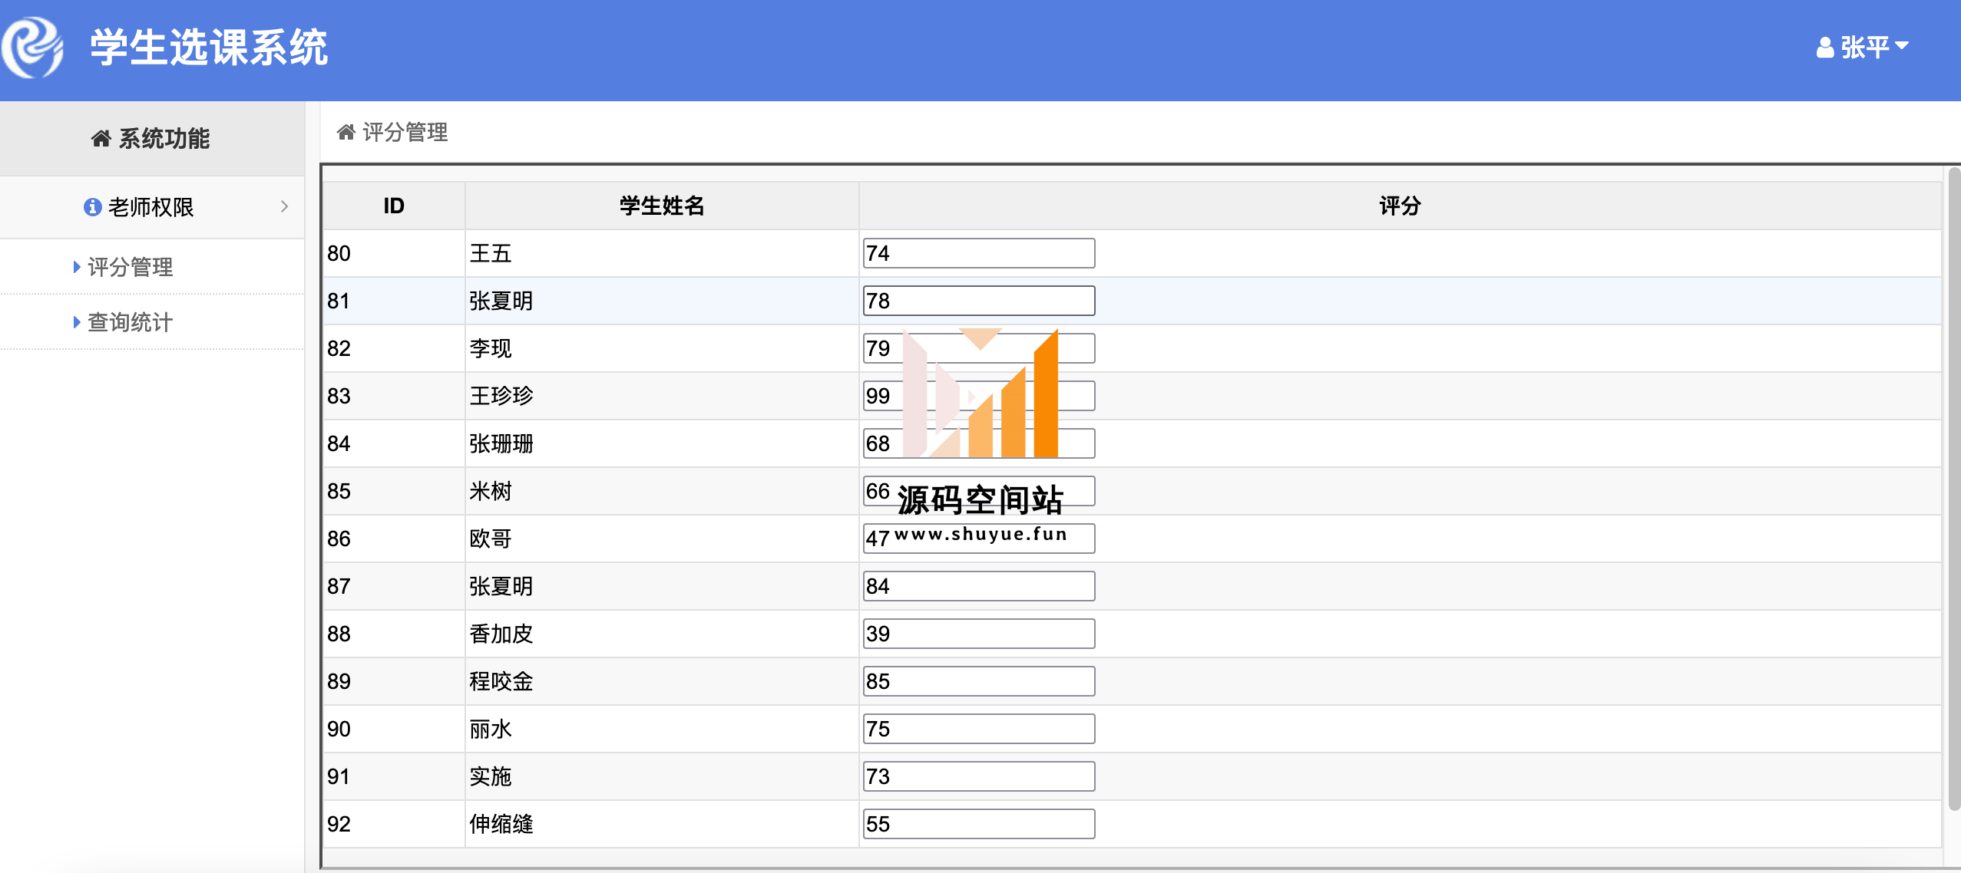Open 老师权限 menu section

click(152, 207)
